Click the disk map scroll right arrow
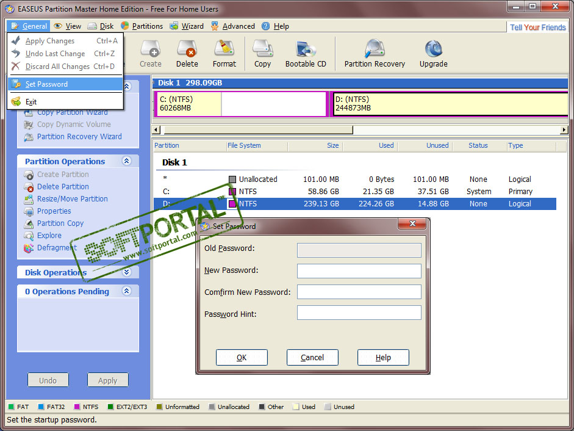The image size is (574, 431). coord(564,130)
